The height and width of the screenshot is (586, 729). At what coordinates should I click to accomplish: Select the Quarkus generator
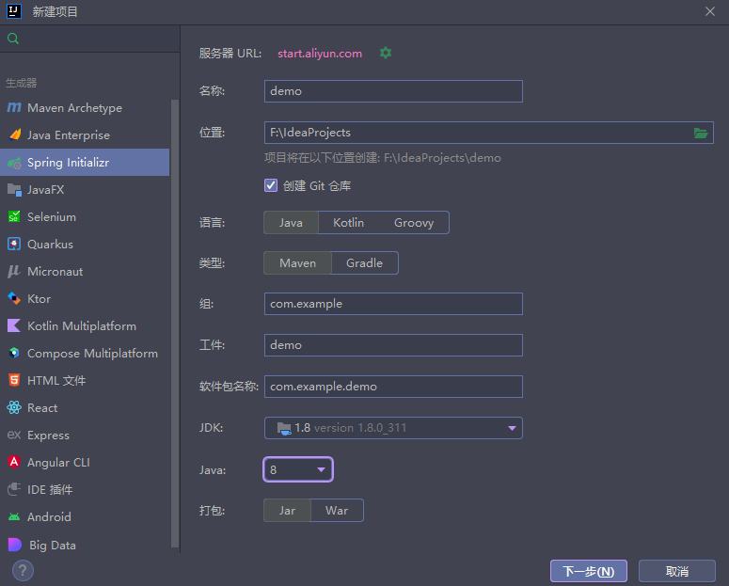85,245
